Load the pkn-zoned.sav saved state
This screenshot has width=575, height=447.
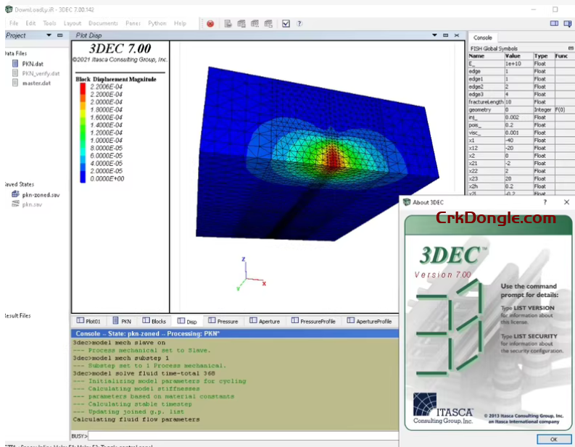point(40,195)
